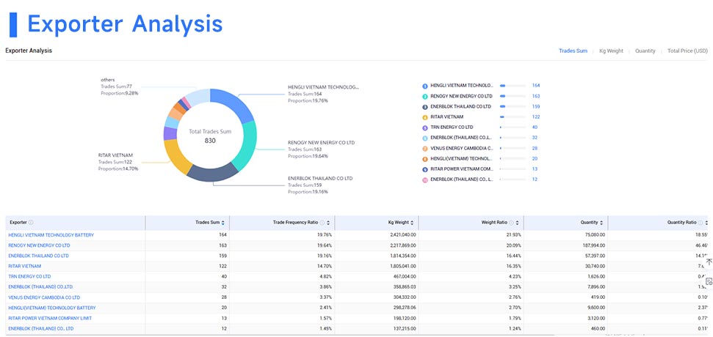Image resolution: width=713 pixels, height=337 pixels.
Task: Click the Exporter column info icon
Action: tap(31, 223)
